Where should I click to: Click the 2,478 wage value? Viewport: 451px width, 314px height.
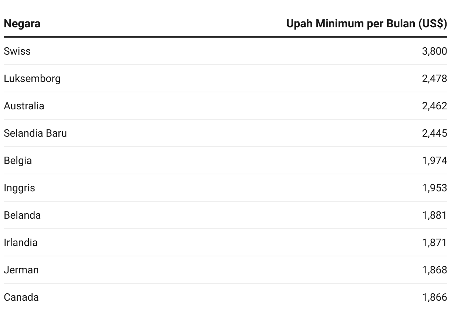pyautogui.click(x=434, y=78)
